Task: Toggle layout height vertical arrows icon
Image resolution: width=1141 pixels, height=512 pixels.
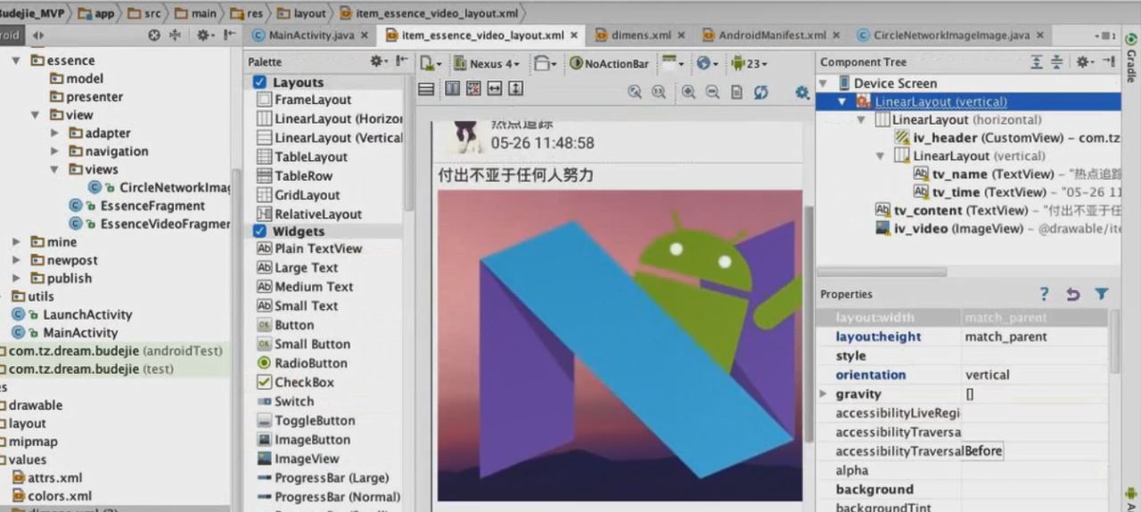Action: (514, 89)
